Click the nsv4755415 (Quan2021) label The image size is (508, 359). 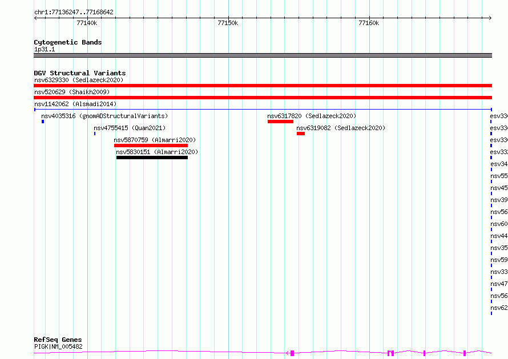coord(130,128)
